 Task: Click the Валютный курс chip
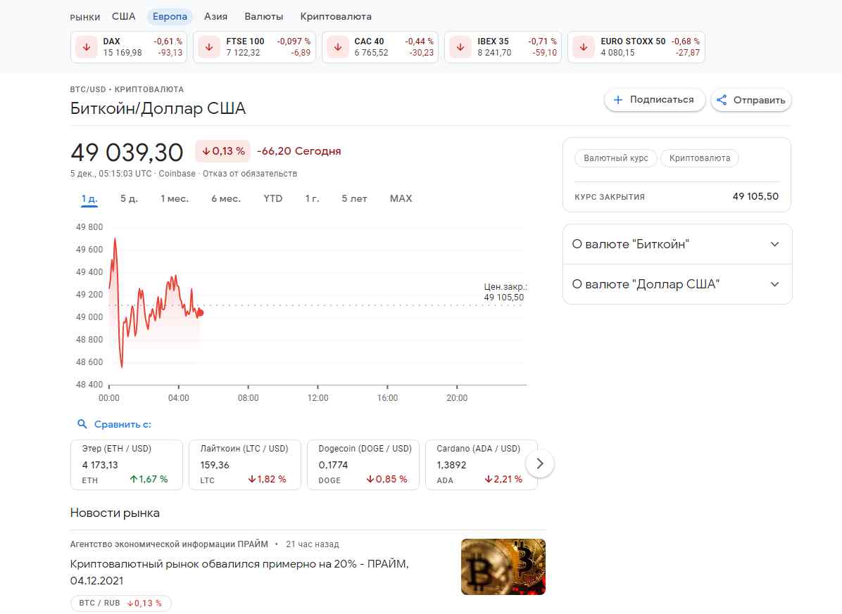[x=616, y=158]
